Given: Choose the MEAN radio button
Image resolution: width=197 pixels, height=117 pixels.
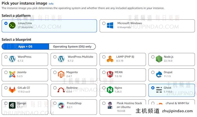Looking at the screenshot, I should coord(104,72).
